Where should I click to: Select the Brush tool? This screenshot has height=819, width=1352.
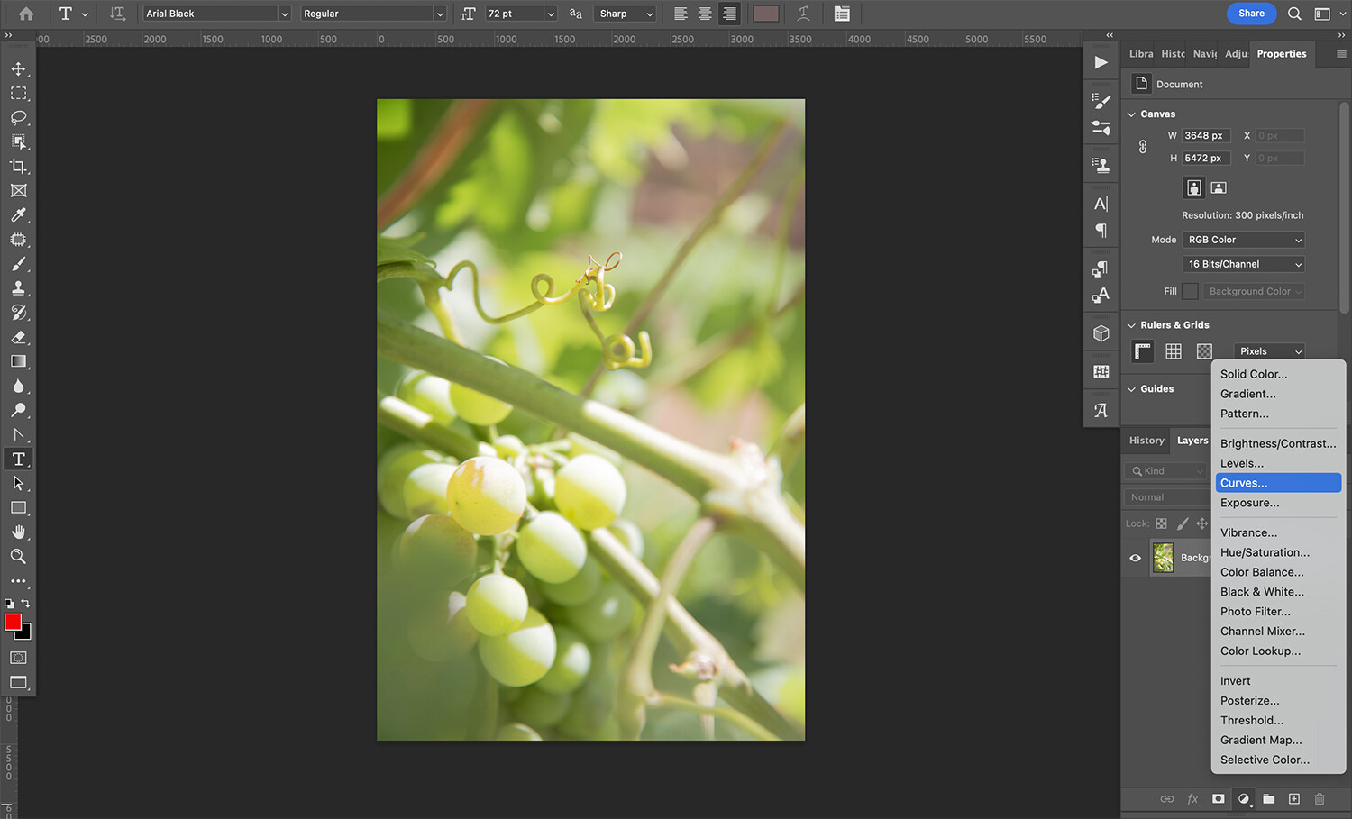pos(18,264)
